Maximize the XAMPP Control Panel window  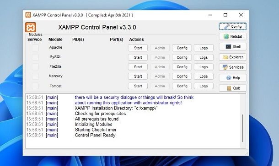225,15
